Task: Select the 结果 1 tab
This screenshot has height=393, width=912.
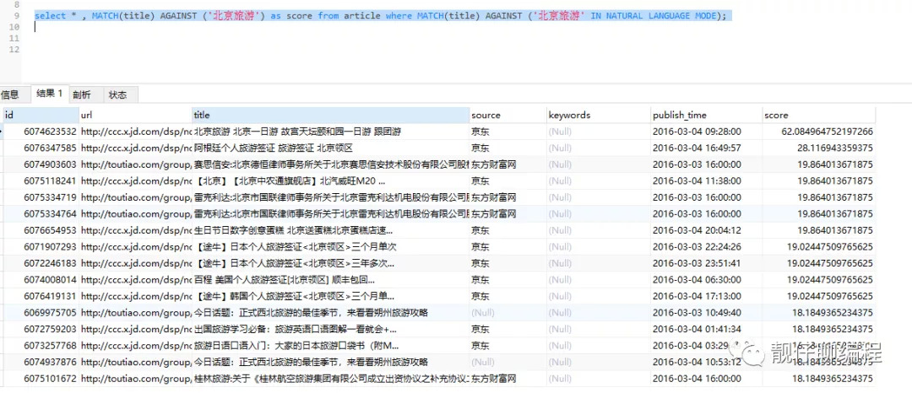Action: (49, 94)
